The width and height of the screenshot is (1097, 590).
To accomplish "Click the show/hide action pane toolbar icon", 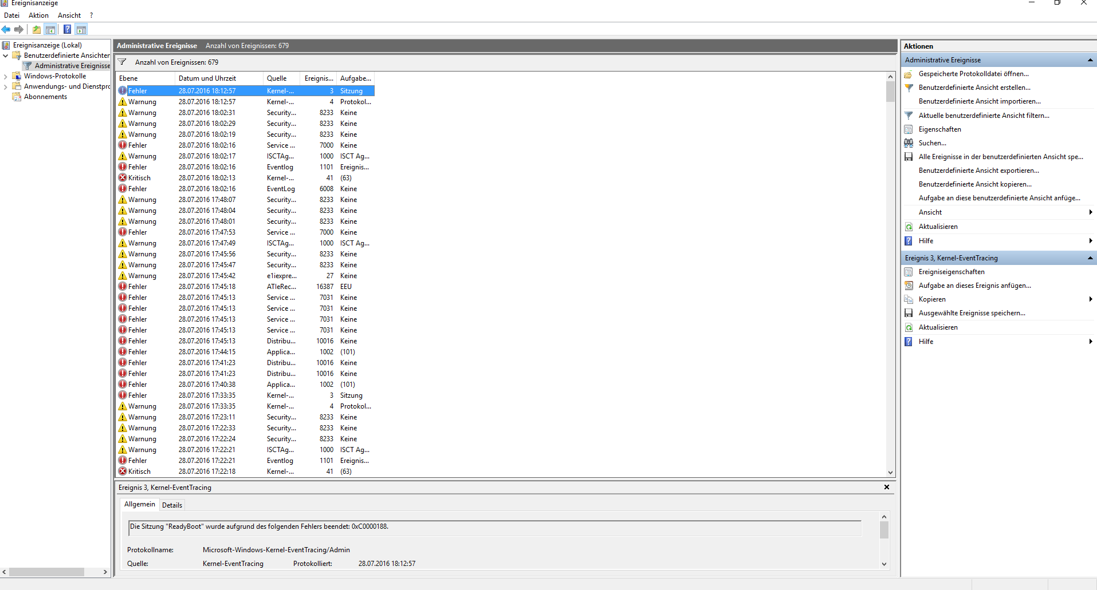I will (81, 29).
